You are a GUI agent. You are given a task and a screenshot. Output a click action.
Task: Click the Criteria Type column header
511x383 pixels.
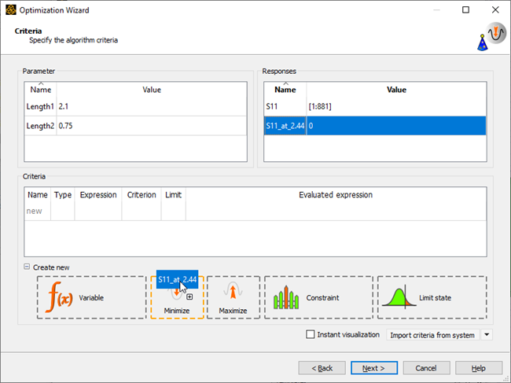[63, 195]
